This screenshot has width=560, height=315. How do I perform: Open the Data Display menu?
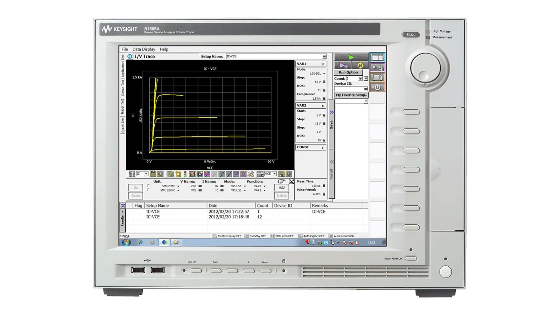pyautogui.click(x=144, y=49)
